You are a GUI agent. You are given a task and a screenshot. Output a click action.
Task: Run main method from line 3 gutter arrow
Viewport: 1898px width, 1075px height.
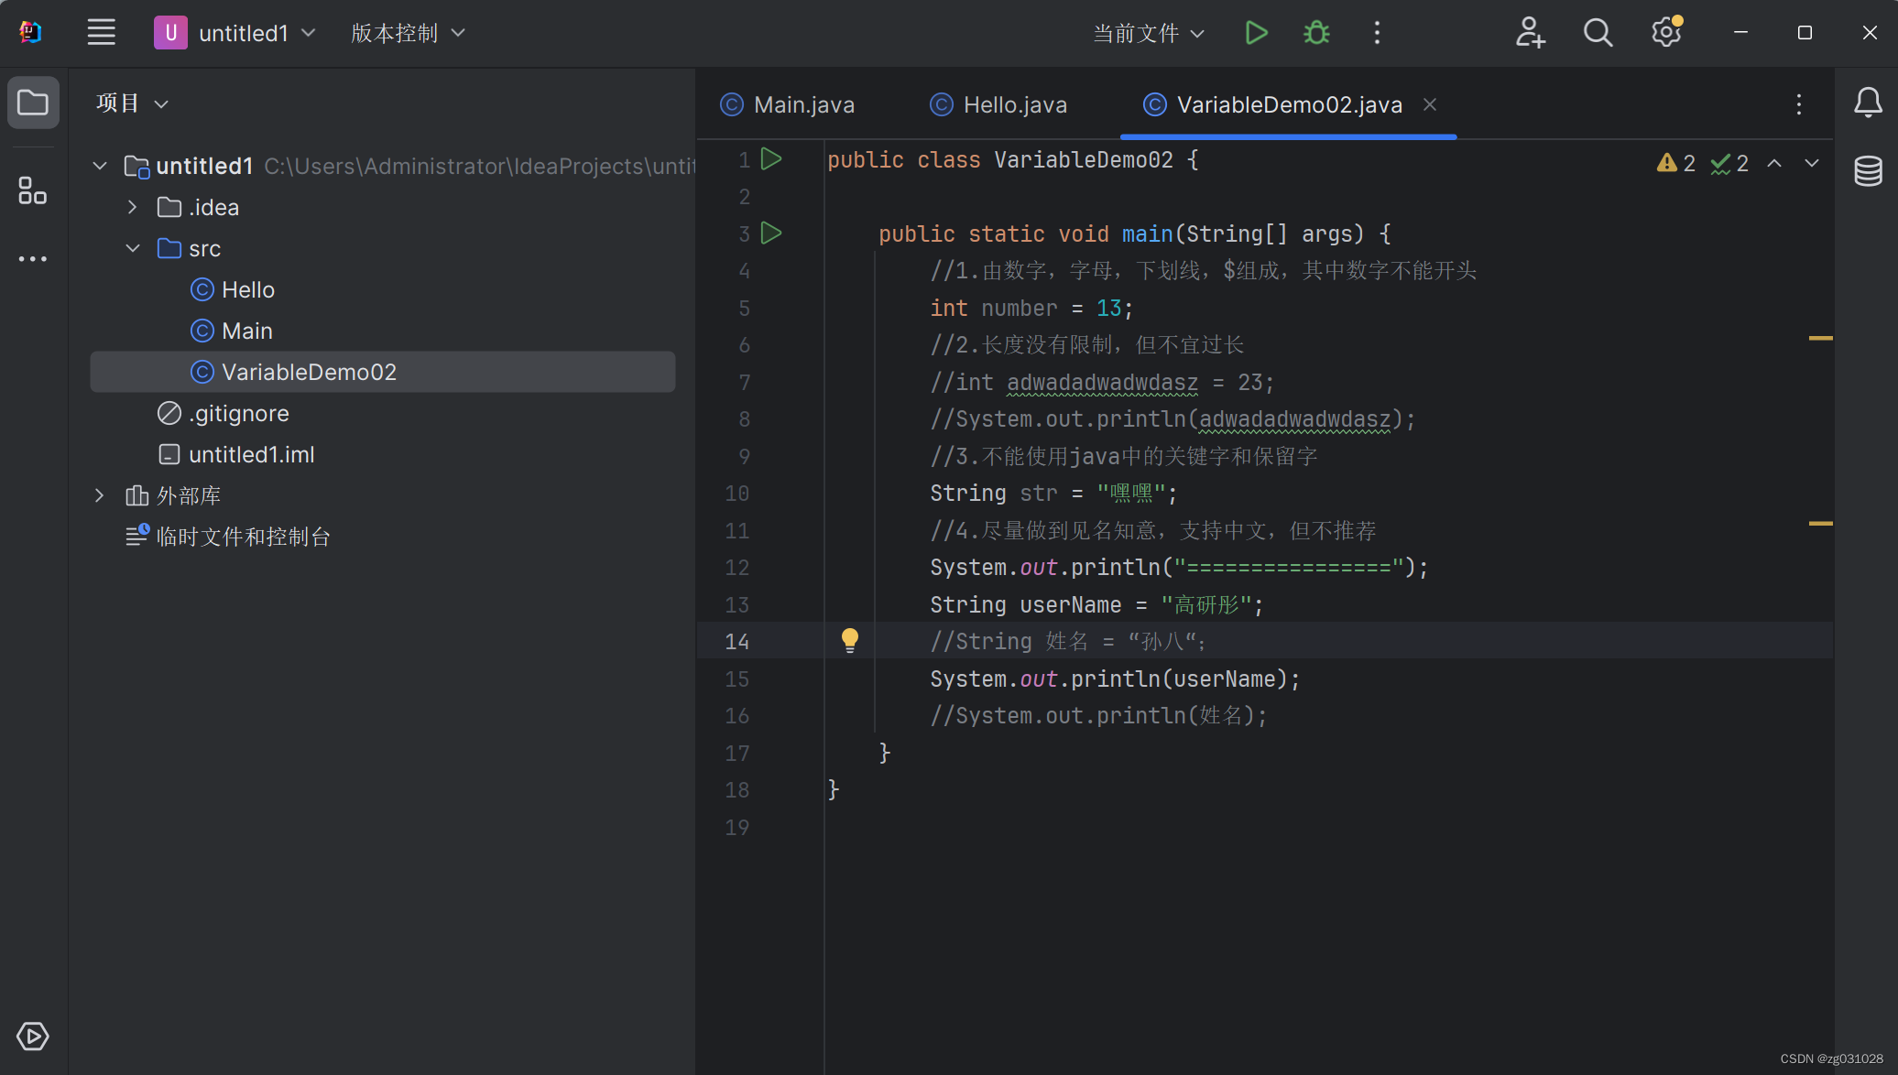pos(771,233)
